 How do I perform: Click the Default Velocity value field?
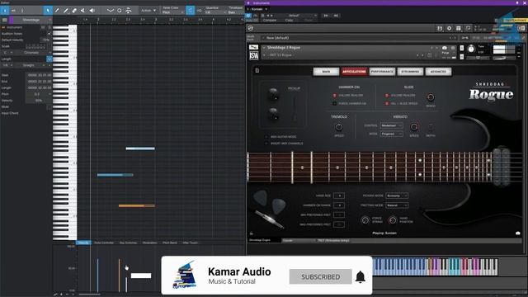(45, 40)
